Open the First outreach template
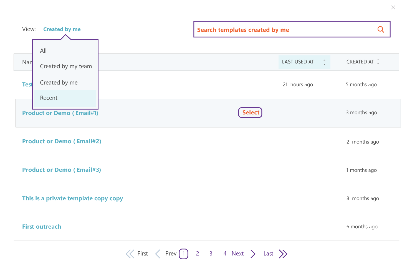The image size is (402, 271). 42,227
